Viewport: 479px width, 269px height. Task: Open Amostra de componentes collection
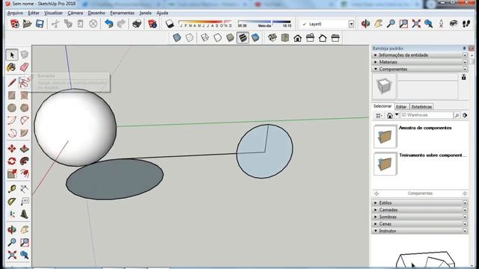[385, 136]
